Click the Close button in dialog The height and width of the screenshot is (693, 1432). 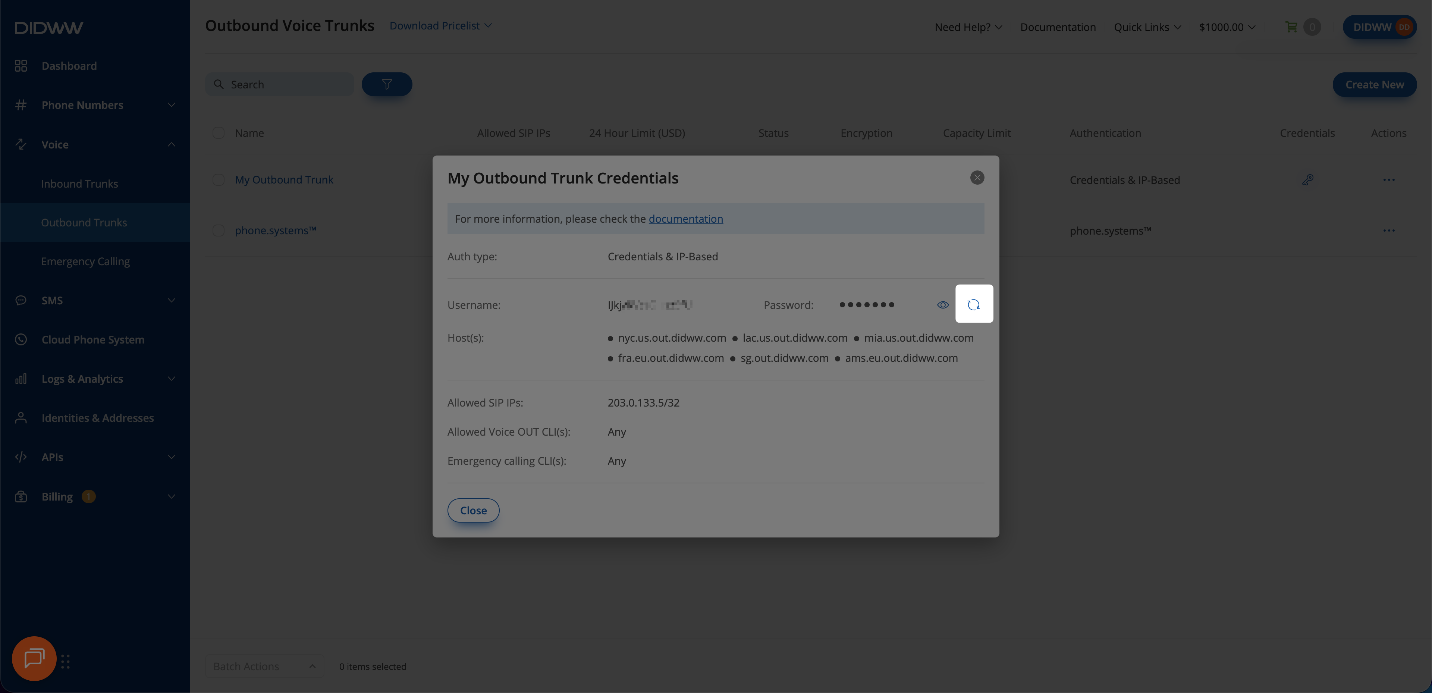[x=473, y=510]
